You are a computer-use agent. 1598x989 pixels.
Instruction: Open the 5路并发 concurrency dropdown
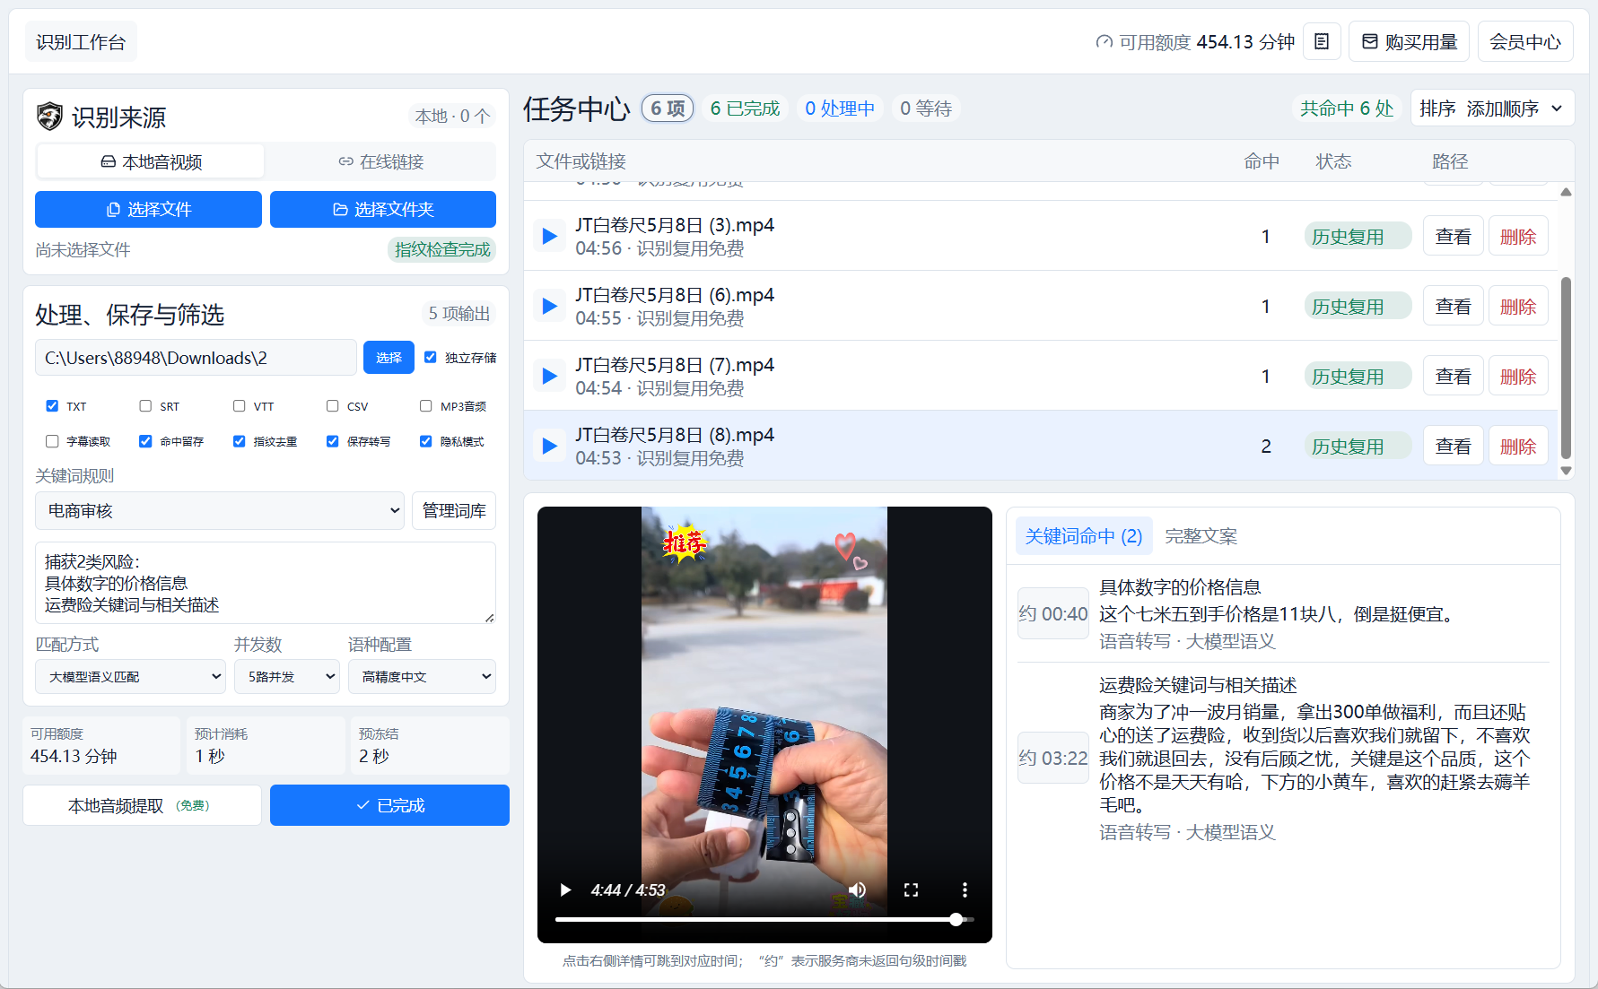point(287,677)
